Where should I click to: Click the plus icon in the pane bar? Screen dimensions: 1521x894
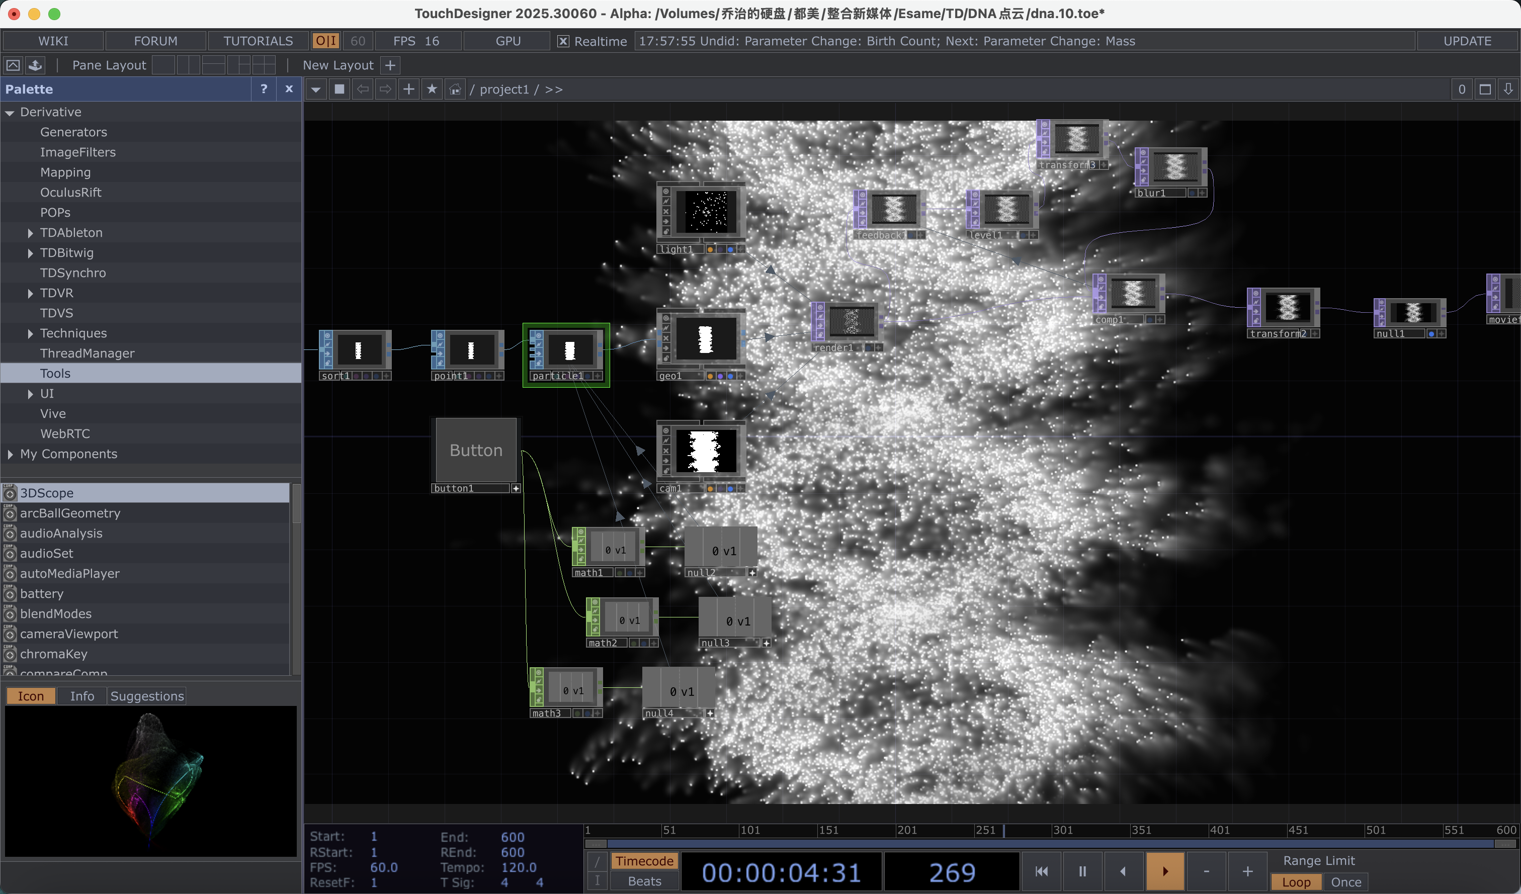click(x=408, y=90)
